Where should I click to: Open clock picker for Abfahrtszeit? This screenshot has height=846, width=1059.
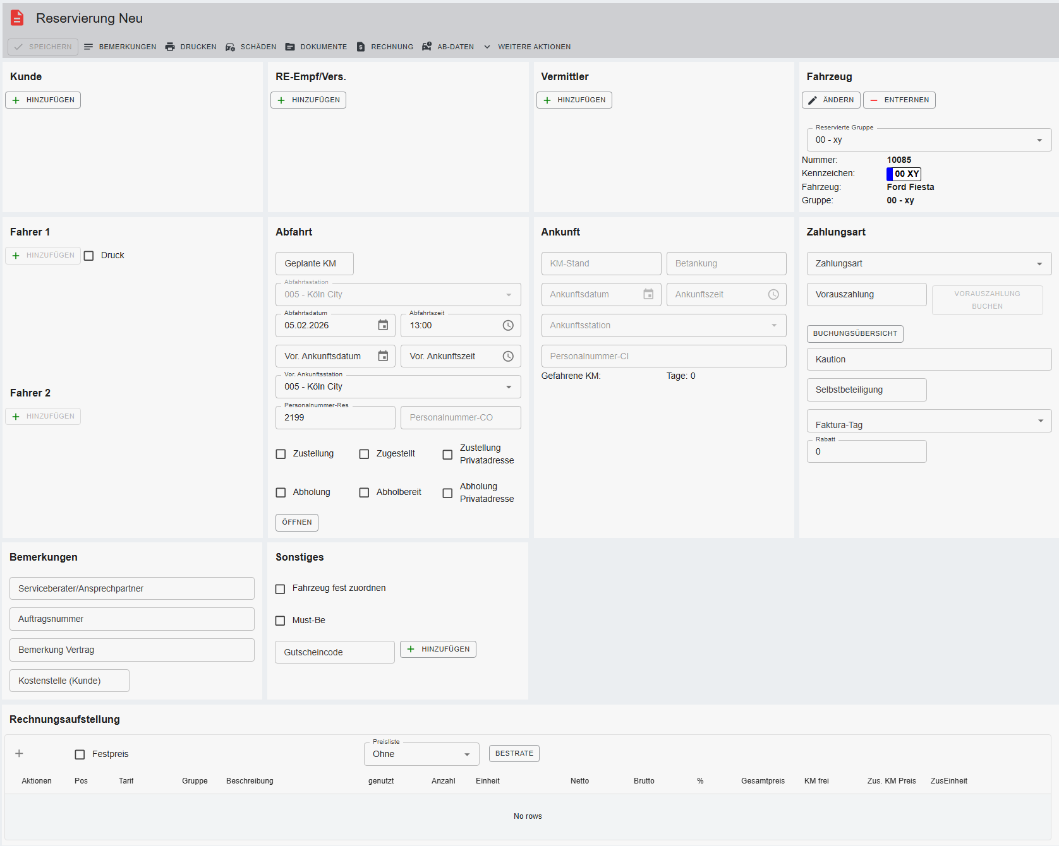[x=508, y=325]
